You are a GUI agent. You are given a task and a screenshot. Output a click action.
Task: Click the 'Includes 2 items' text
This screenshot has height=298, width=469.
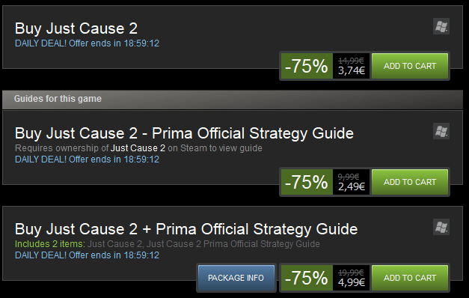tap(50, 244)
